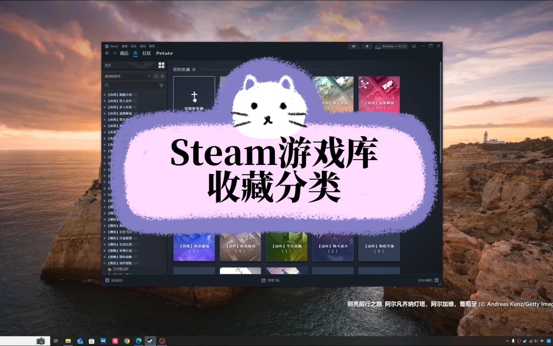Click the camera icon in taskbar search
The height and width of the screenshot is (346, 553).
41,341
